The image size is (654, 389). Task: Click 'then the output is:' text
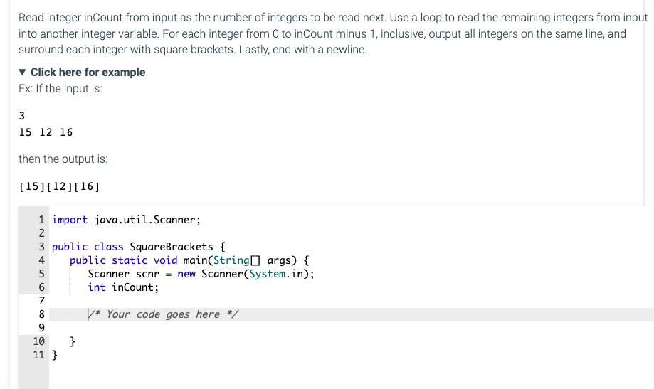(x=63, y=159)
